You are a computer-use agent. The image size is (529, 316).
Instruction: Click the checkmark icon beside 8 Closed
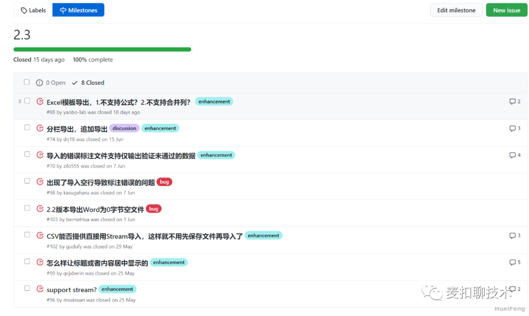pyautogui.click(x=74, y=83)
